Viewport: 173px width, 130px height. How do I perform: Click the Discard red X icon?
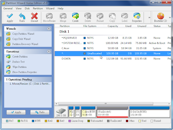[x=34, y=16]
